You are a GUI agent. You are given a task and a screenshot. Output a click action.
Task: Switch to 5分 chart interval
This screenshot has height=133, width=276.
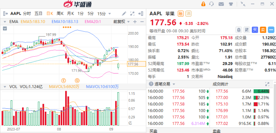(x=91, y=14)
